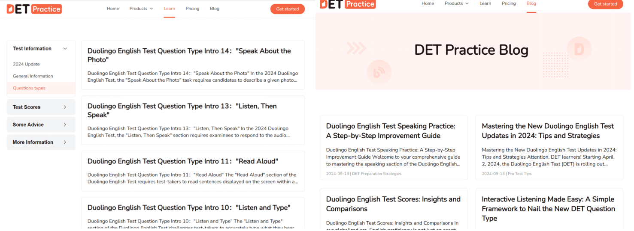
Task: Open the General Information sidebar item
Action: [x=33, y=76]
